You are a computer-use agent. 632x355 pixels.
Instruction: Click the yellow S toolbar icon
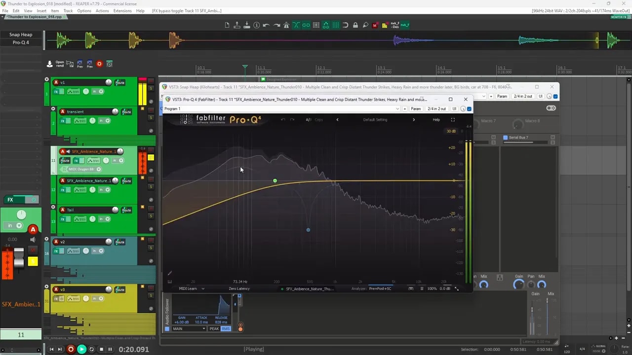[385, 25]
